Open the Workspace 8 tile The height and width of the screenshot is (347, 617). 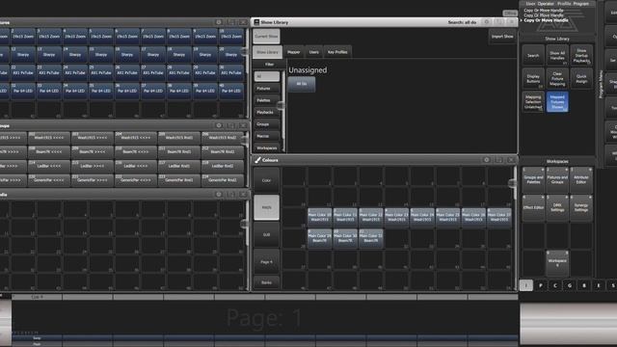click(x=557, y=263)
